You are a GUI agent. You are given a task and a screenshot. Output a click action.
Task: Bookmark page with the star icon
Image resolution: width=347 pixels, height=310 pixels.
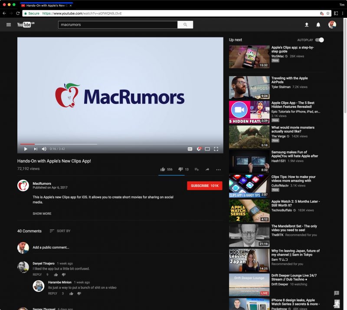point(328,13)
